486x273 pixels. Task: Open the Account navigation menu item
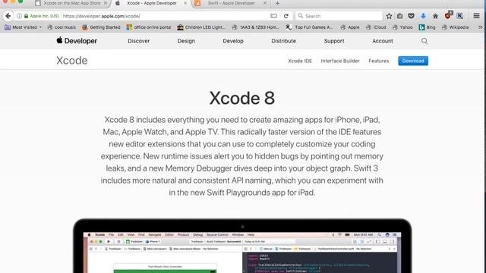pos(383,41)
